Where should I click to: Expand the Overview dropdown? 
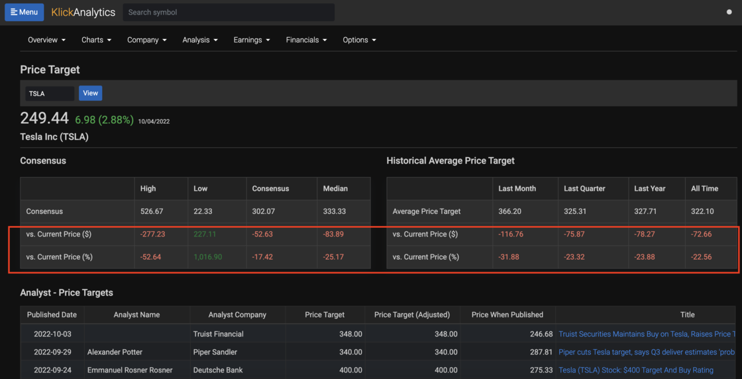coord(46,40)
